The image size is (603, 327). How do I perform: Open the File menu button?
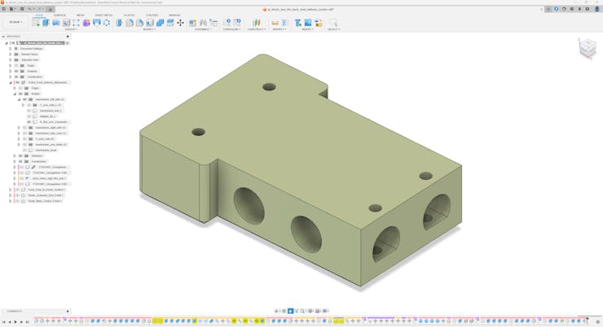(12, 9)
